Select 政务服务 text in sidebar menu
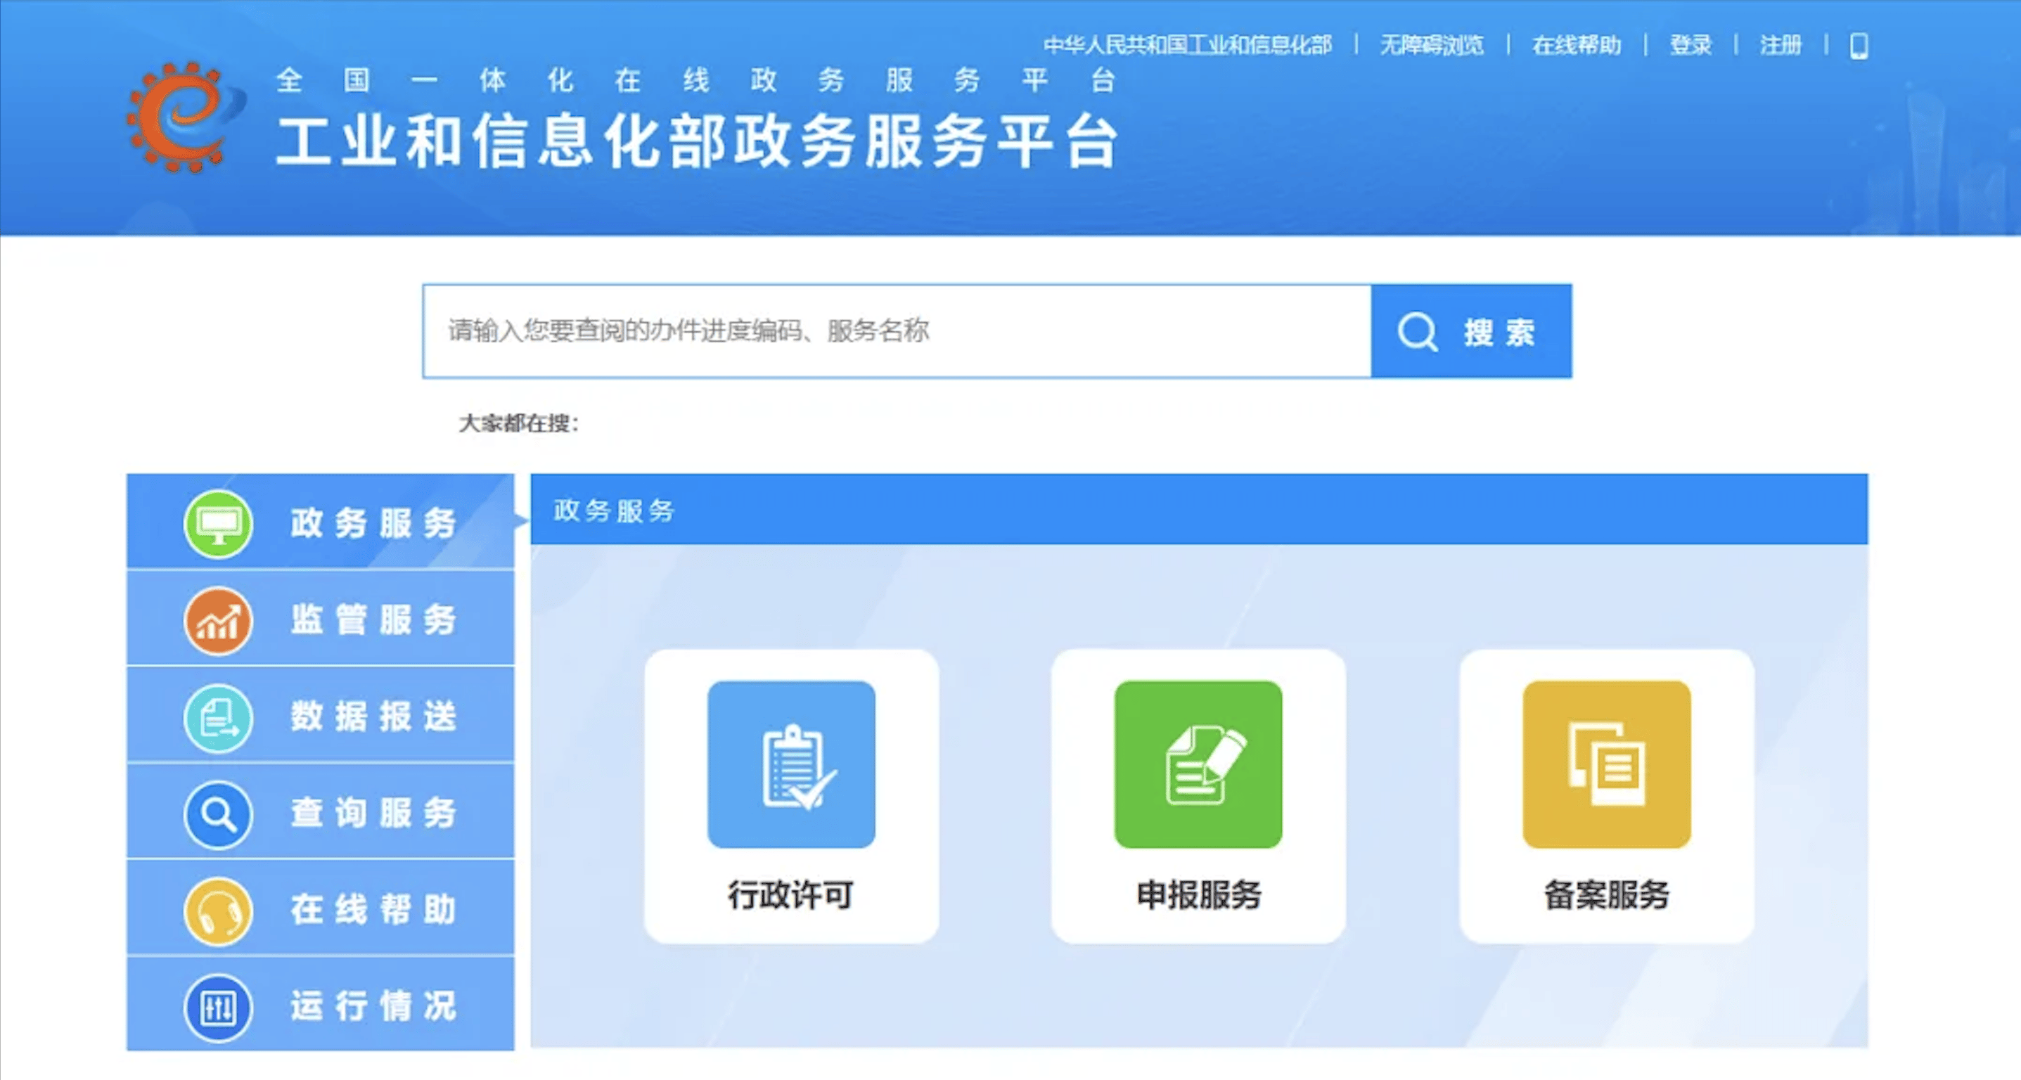 coord(373,523)
